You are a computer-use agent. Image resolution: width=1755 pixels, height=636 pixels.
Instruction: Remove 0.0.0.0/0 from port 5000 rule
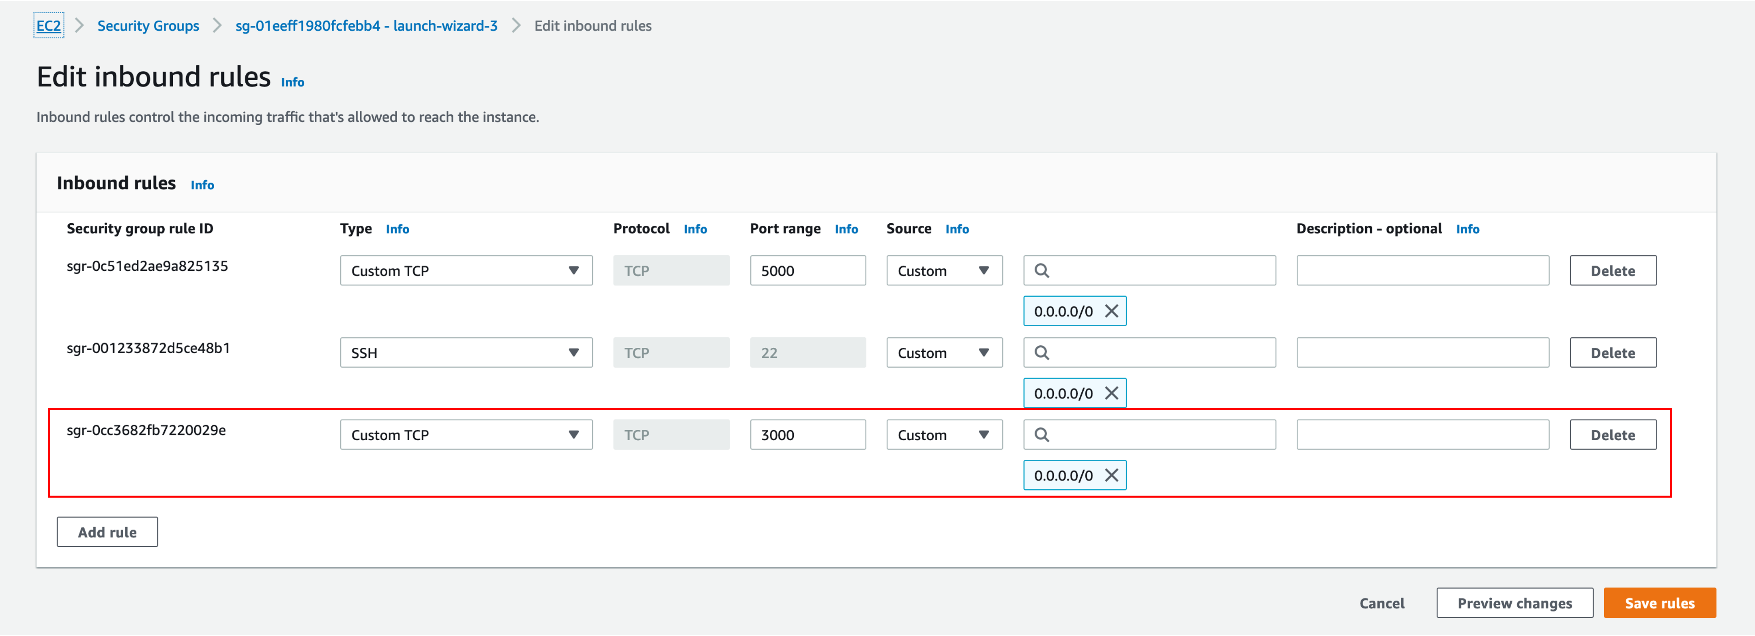1111,311
